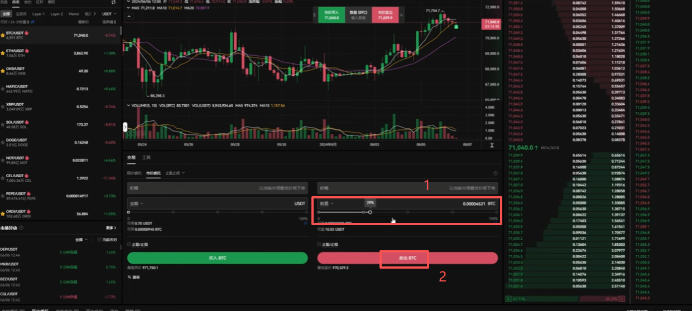The width and height of the screenshot is (692, 311).
Task: Star the DOGE/USDT pair
Action: click(x=3, y=142)
